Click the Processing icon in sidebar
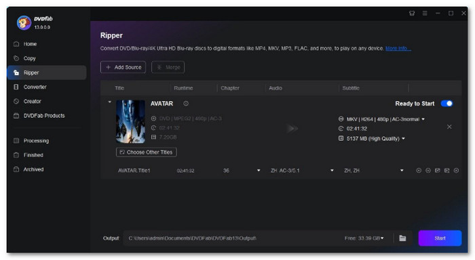Image resolution: width=475 pixels, height=260 pixels. pyautogui.click(x=16, y=141)
